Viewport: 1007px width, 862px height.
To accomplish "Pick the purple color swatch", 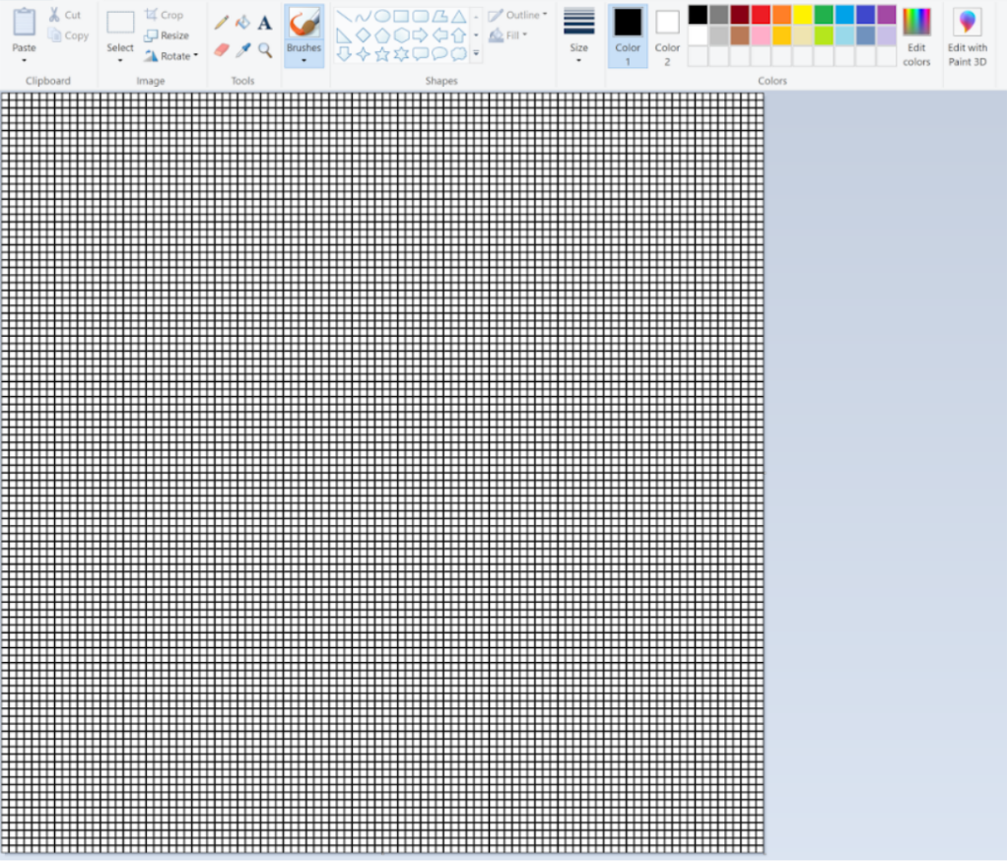I will click(887, 14).
